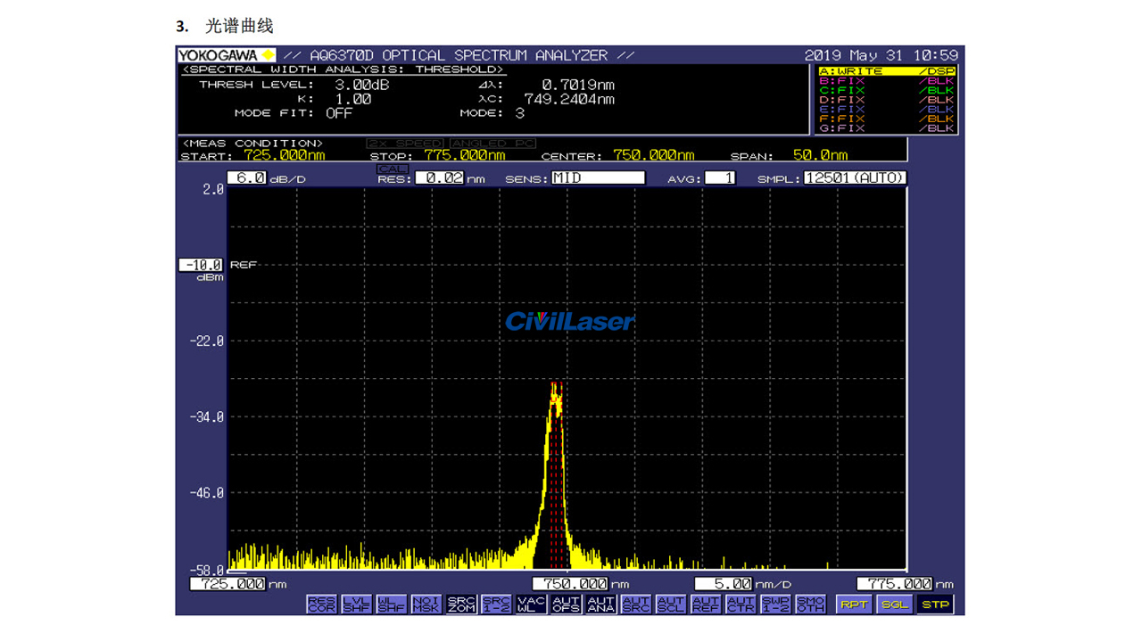The image size is (1142, 642).
Task: Click the WL SHF indicator icon
Action: [x=391, y=604]
